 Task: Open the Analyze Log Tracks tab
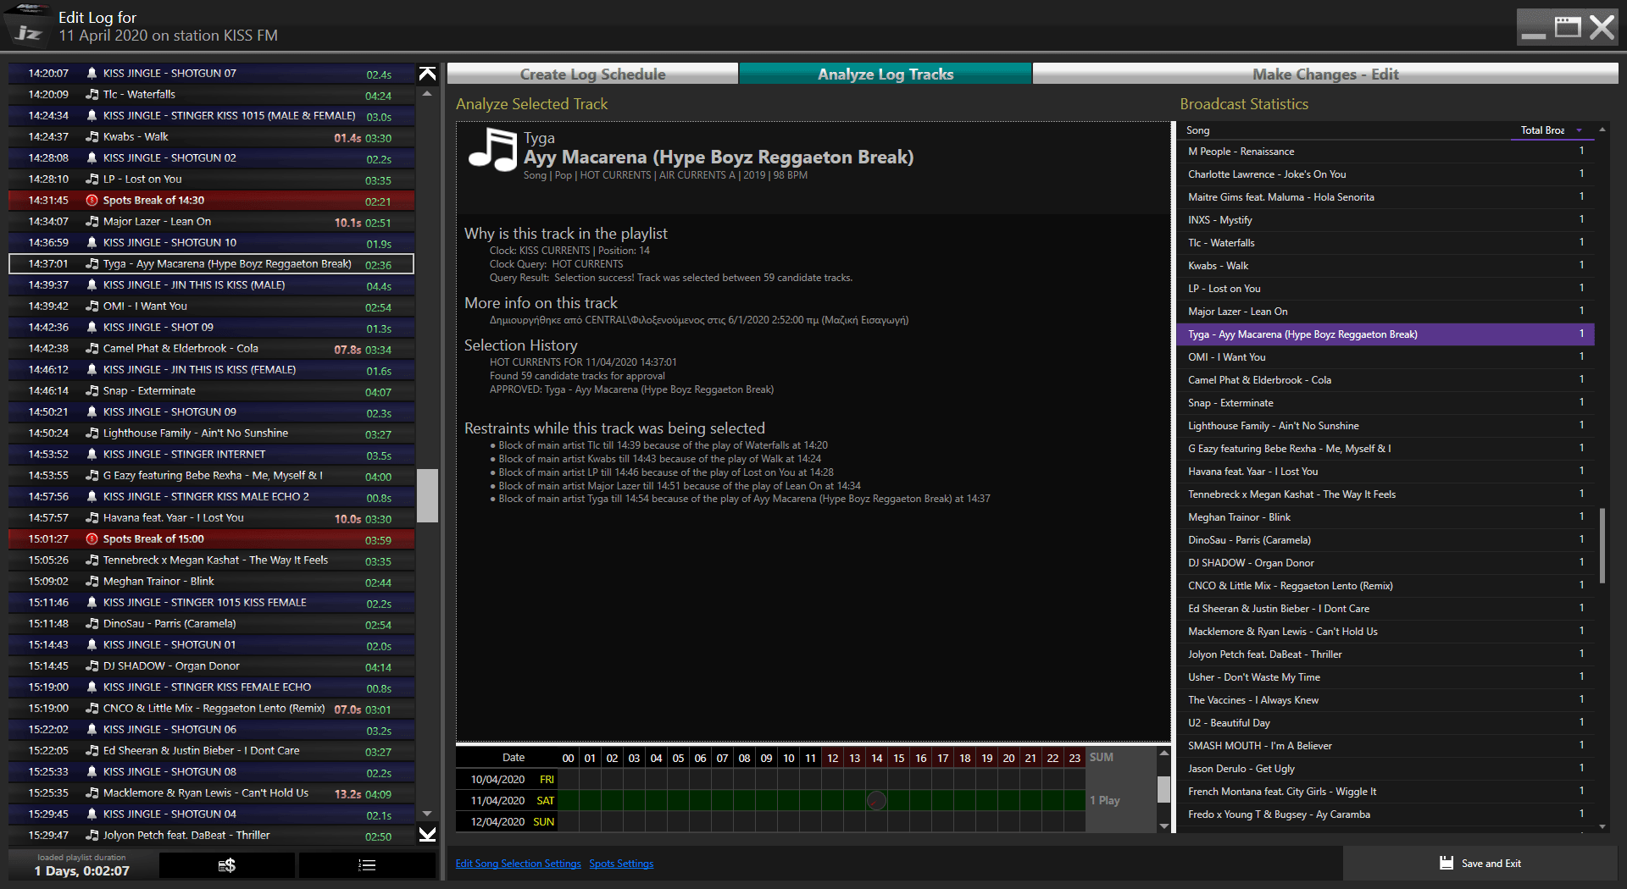(886, 74)
